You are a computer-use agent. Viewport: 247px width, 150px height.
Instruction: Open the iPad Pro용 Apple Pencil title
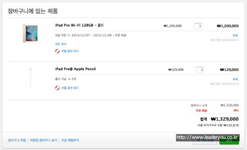coord(75,69)
